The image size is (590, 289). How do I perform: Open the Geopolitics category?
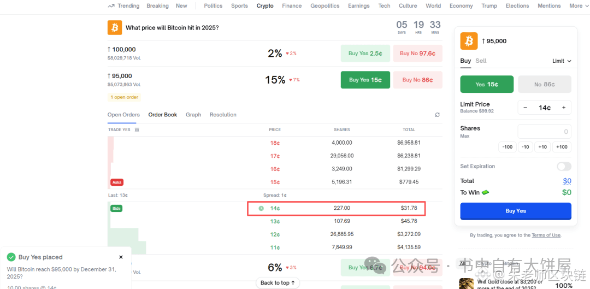[324, 5]
